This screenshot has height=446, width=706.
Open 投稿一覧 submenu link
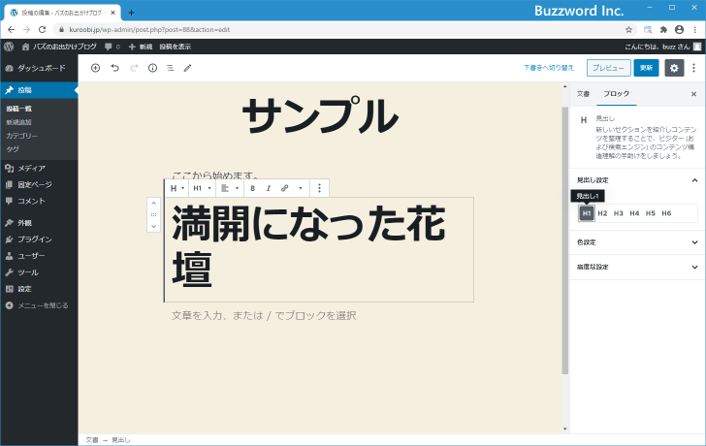(x=19, y=109)
